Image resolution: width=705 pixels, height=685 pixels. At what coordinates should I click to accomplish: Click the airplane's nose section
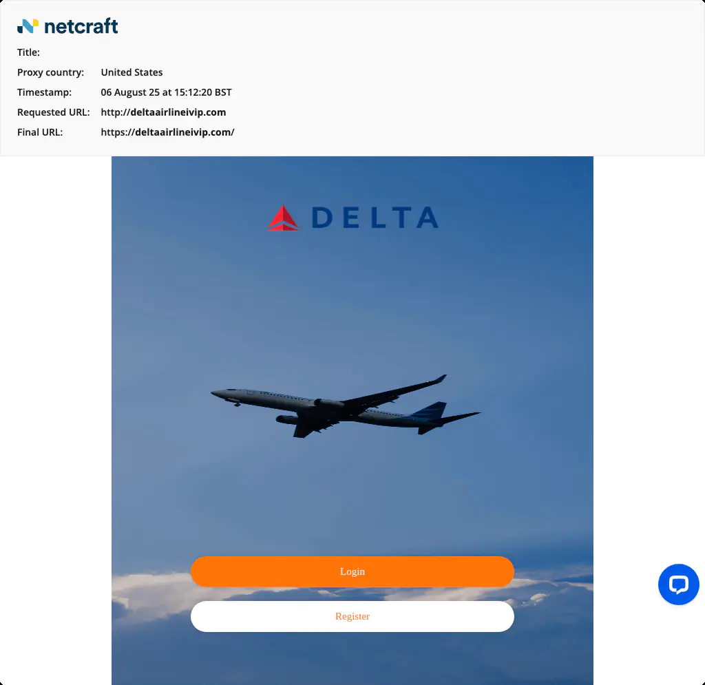coord(222,393)
